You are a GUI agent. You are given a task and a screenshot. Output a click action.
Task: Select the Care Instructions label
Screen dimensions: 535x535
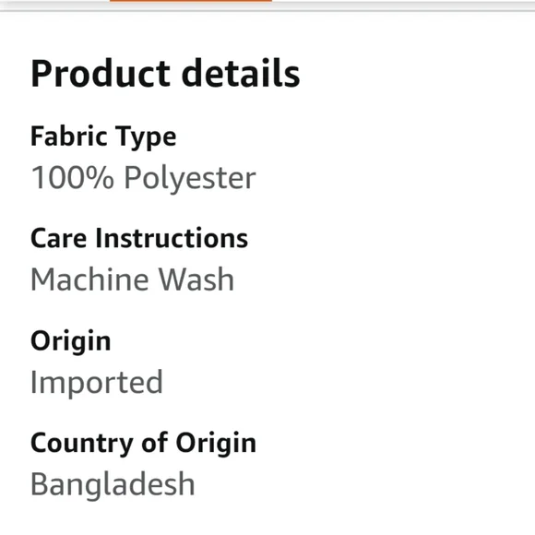139,238
